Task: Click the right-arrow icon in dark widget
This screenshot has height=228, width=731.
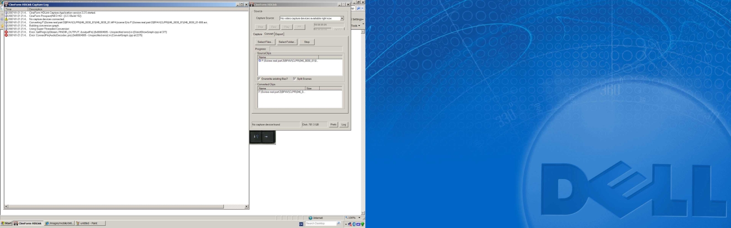Action: click(x=266, y=136)
